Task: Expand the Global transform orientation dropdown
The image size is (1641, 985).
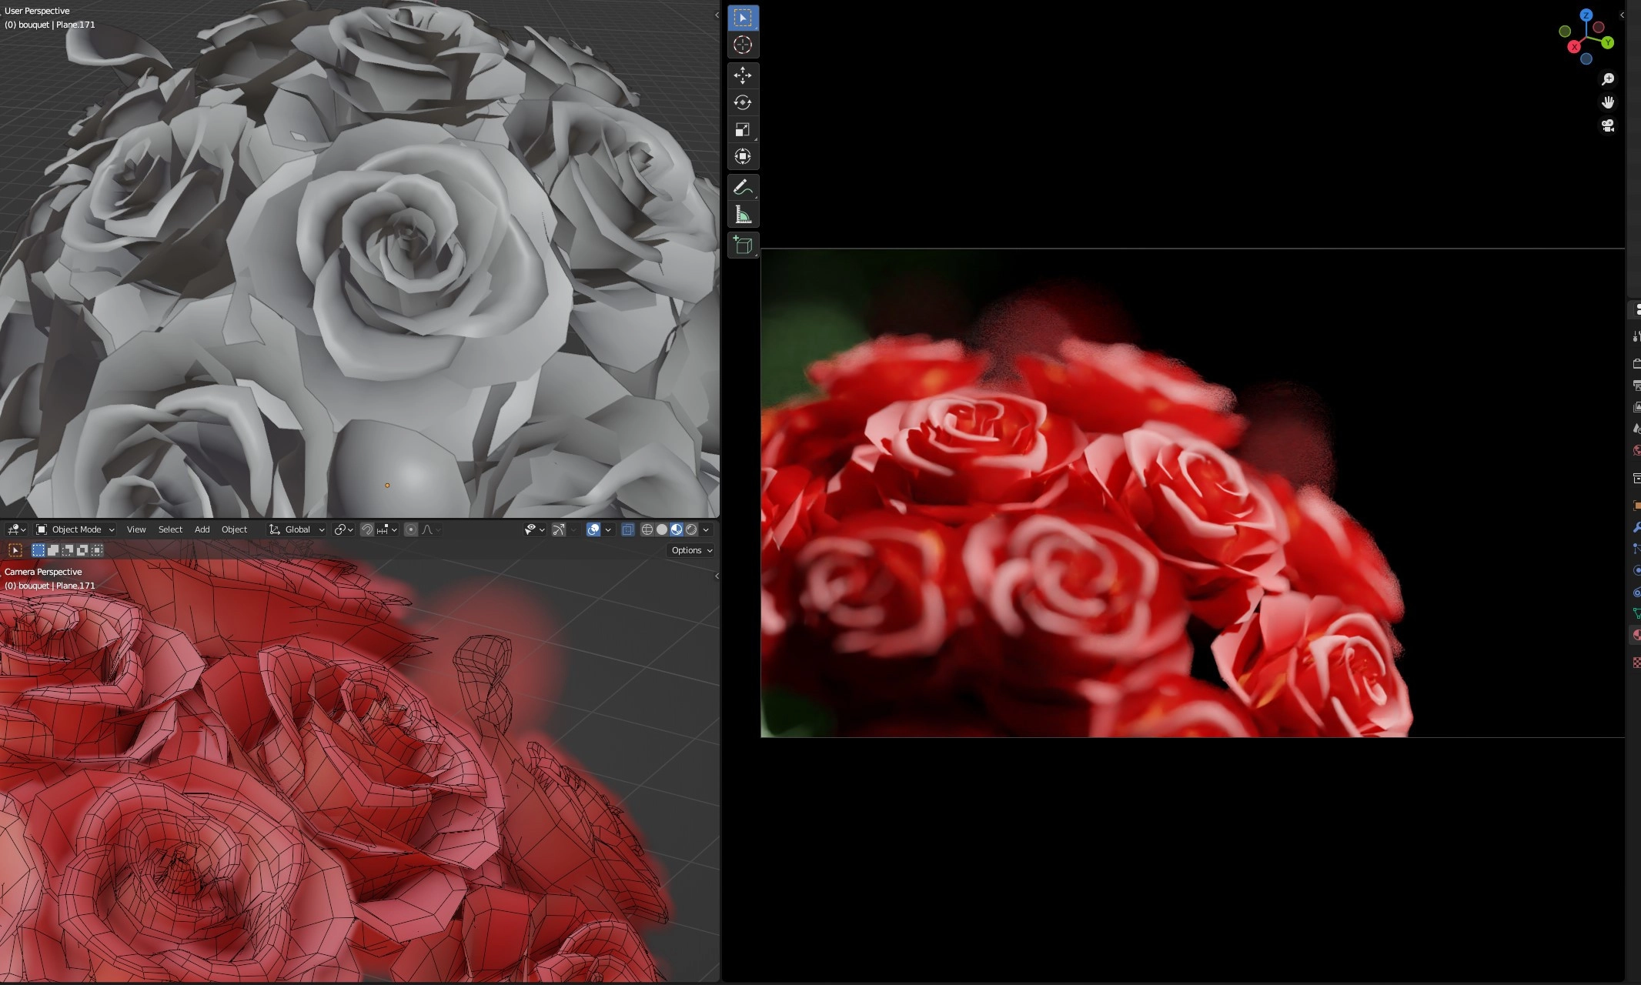Action: (297, 529)
